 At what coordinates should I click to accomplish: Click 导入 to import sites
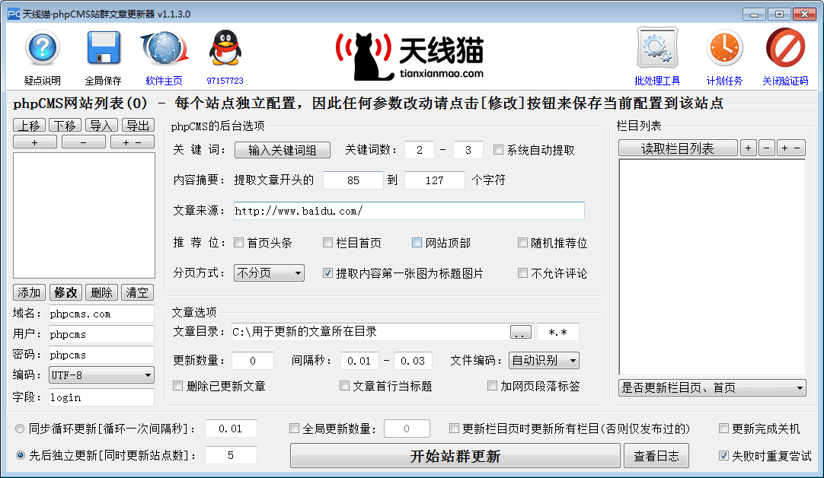pos(101,125)
